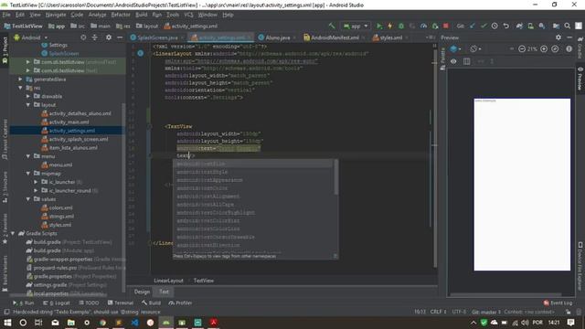Open the Terminal tool window
Viewport: 585px width, 329px height.
click(x=120, y=302)
